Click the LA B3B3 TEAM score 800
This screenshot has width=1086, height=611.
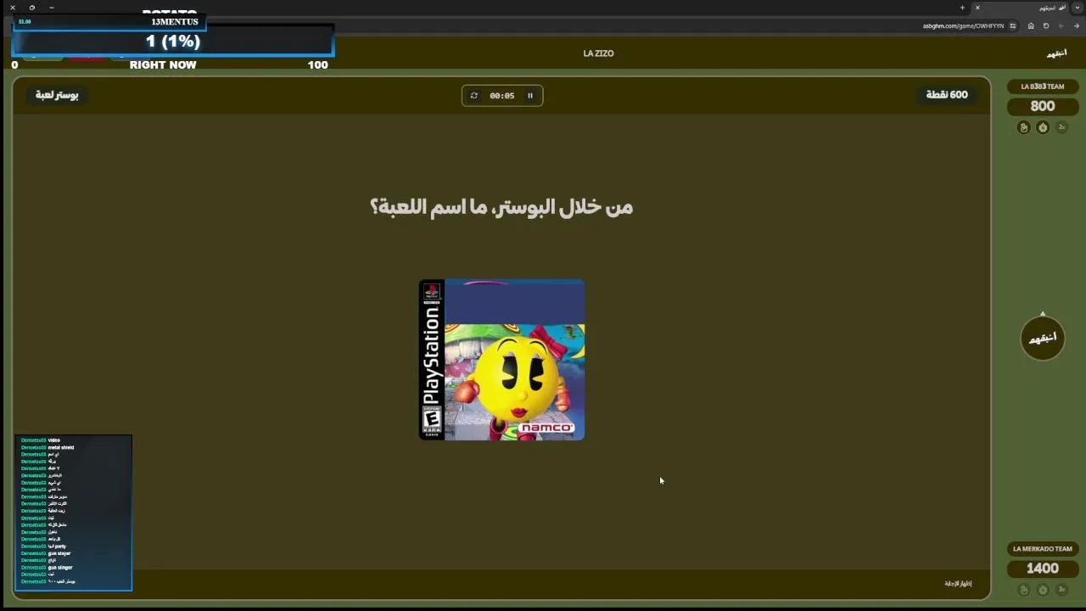pyautogui.click(x=1043, y=106)
